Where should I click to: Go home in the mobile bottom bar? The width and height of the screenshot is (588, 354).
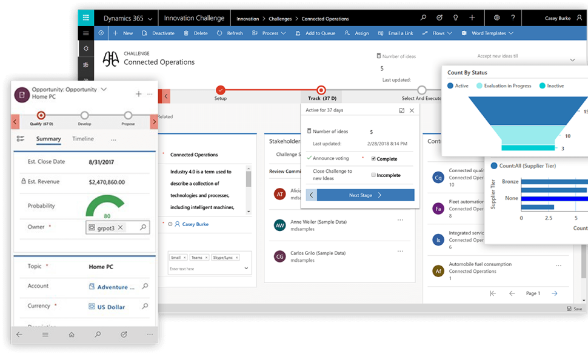tap(72, 335)
